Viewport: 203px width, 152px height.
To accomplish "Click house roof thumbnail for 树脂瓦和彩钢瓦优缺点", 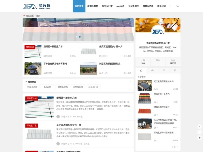I will pyautogui.click(x=89, y=68).
